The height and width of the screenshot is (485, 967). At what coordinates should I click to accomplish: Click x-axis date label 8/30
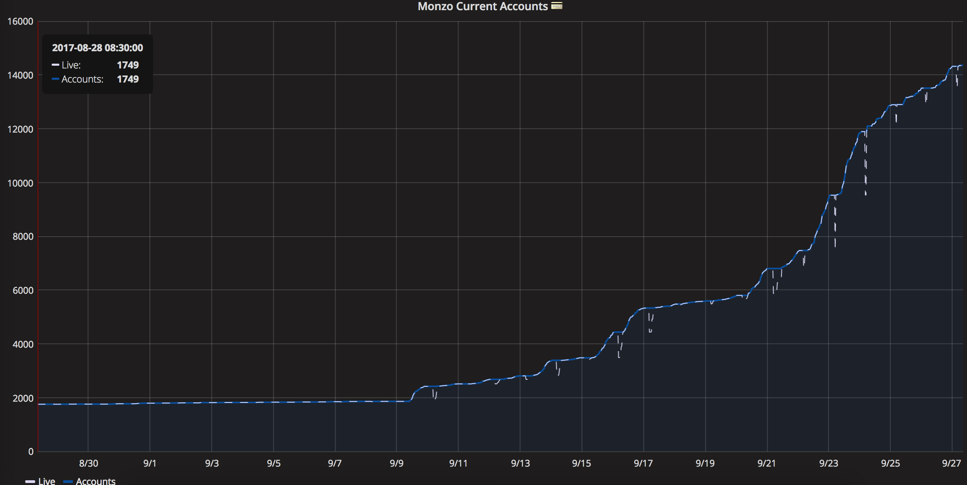(88, 463)
